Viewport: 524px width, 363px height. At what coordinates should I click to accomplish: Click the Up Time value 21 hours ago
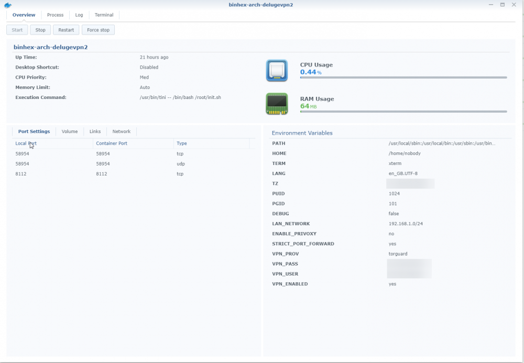point(154,58)
